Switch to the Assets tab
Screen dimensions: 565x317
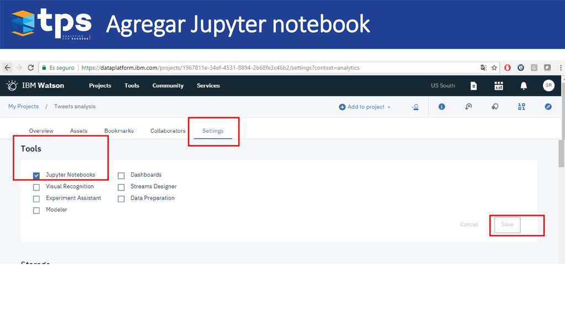78,131
